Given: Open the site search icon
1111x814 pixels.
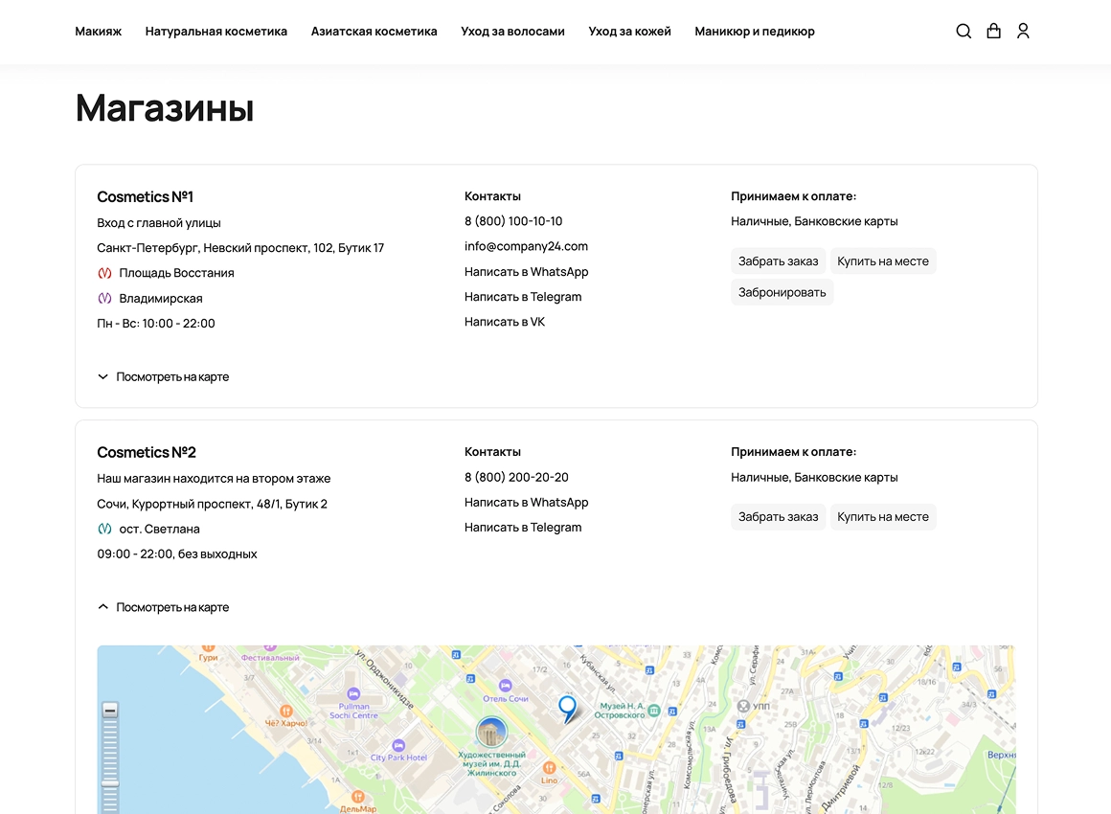Looking at the screenshot, I should pos(964,32).
